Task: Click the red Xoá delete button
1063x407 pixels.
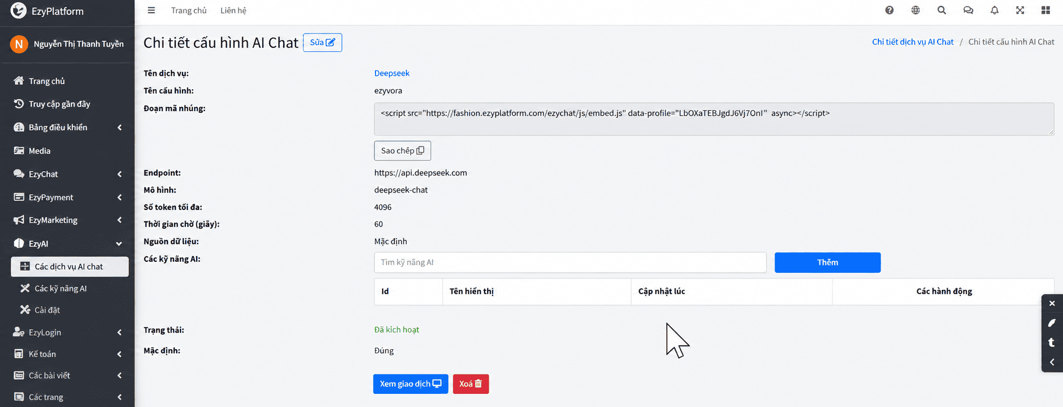Action: 470,384
